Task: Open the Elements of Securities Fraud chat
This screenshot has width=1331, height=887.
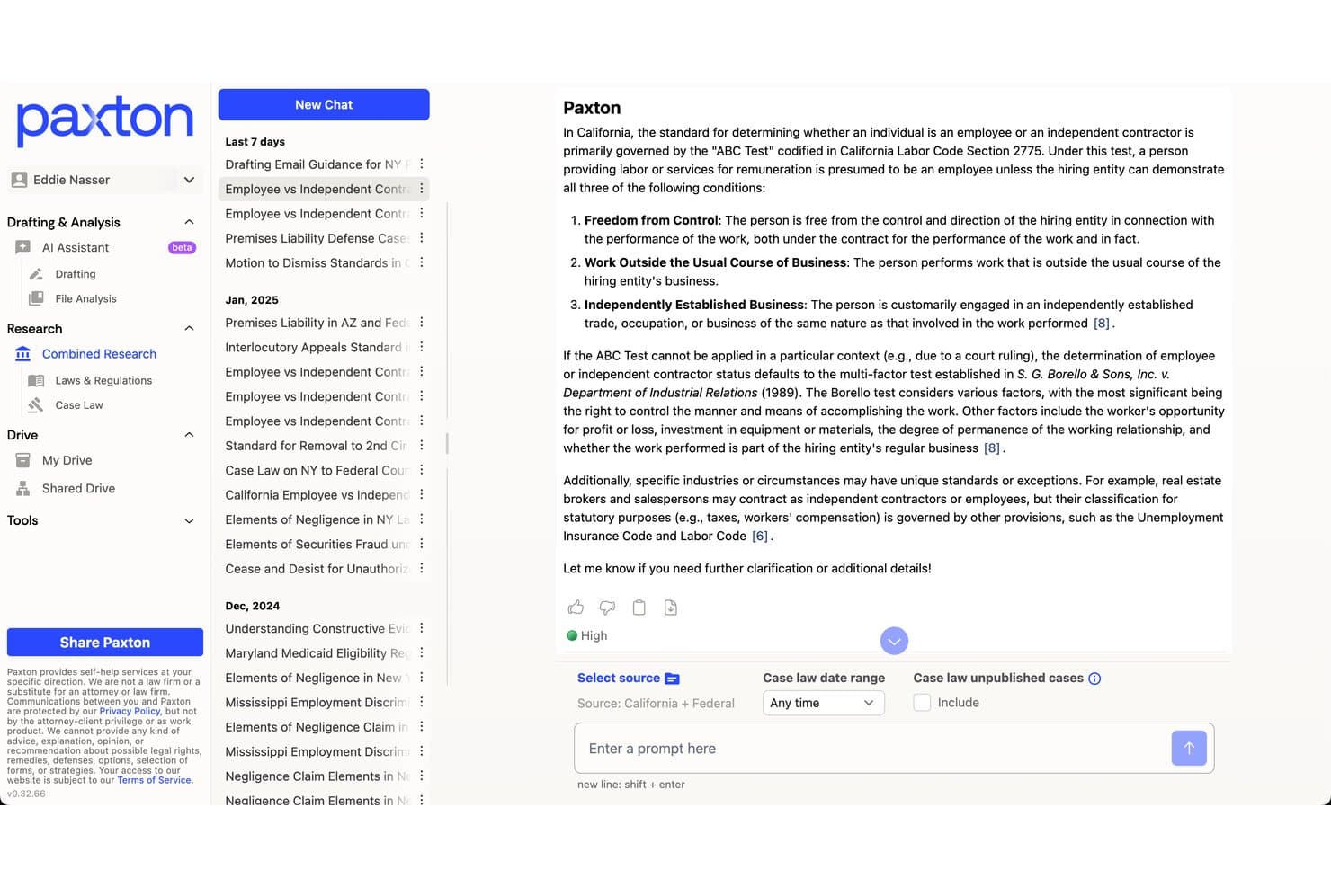Action: coord(317,545)
